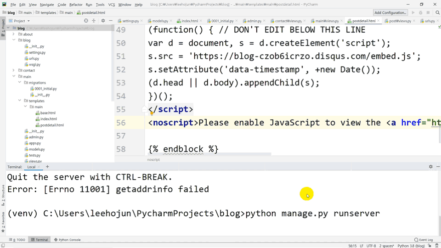Image resolution: width=441 pixels, height=248 pixels.
Task: Click locate current file target icon
Action: pos(86,21)
